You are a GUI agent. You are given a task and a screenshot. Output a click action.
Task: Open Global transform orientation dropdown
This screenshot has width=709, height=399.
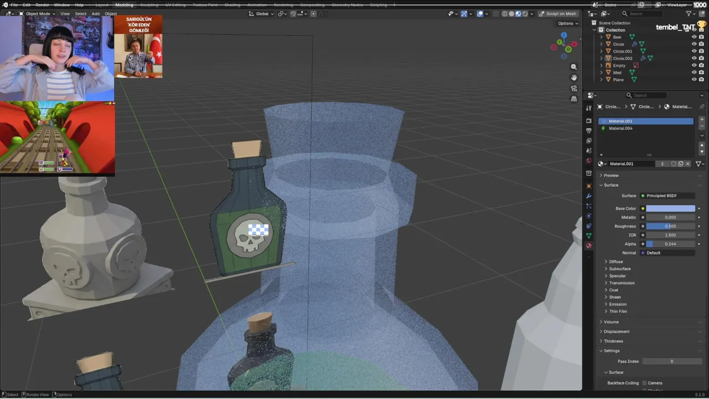[x=263, y=14]
